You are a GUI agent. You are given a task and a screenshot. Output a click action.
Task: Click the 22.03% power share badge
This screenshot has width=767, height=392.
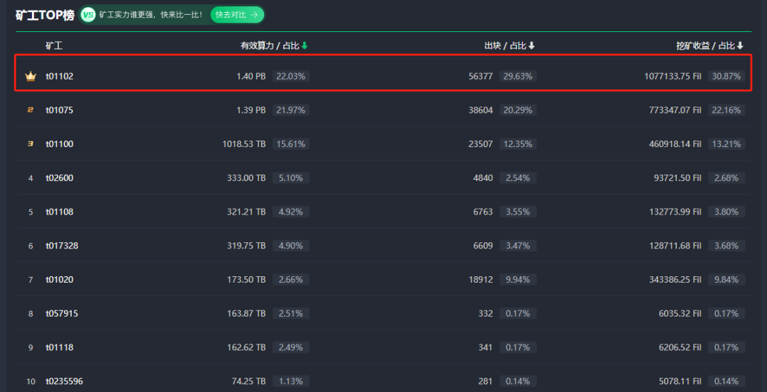point(290,77)
